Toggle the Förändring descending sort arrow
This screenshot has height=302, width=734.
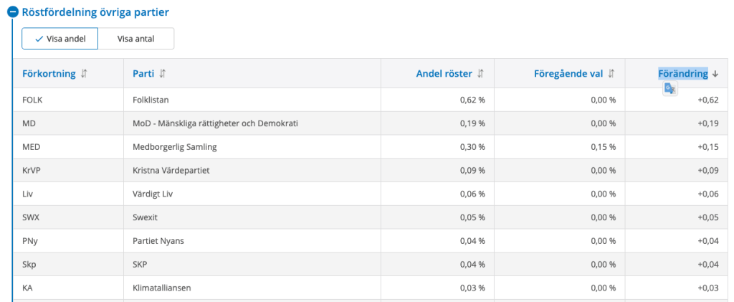(715, 73)
